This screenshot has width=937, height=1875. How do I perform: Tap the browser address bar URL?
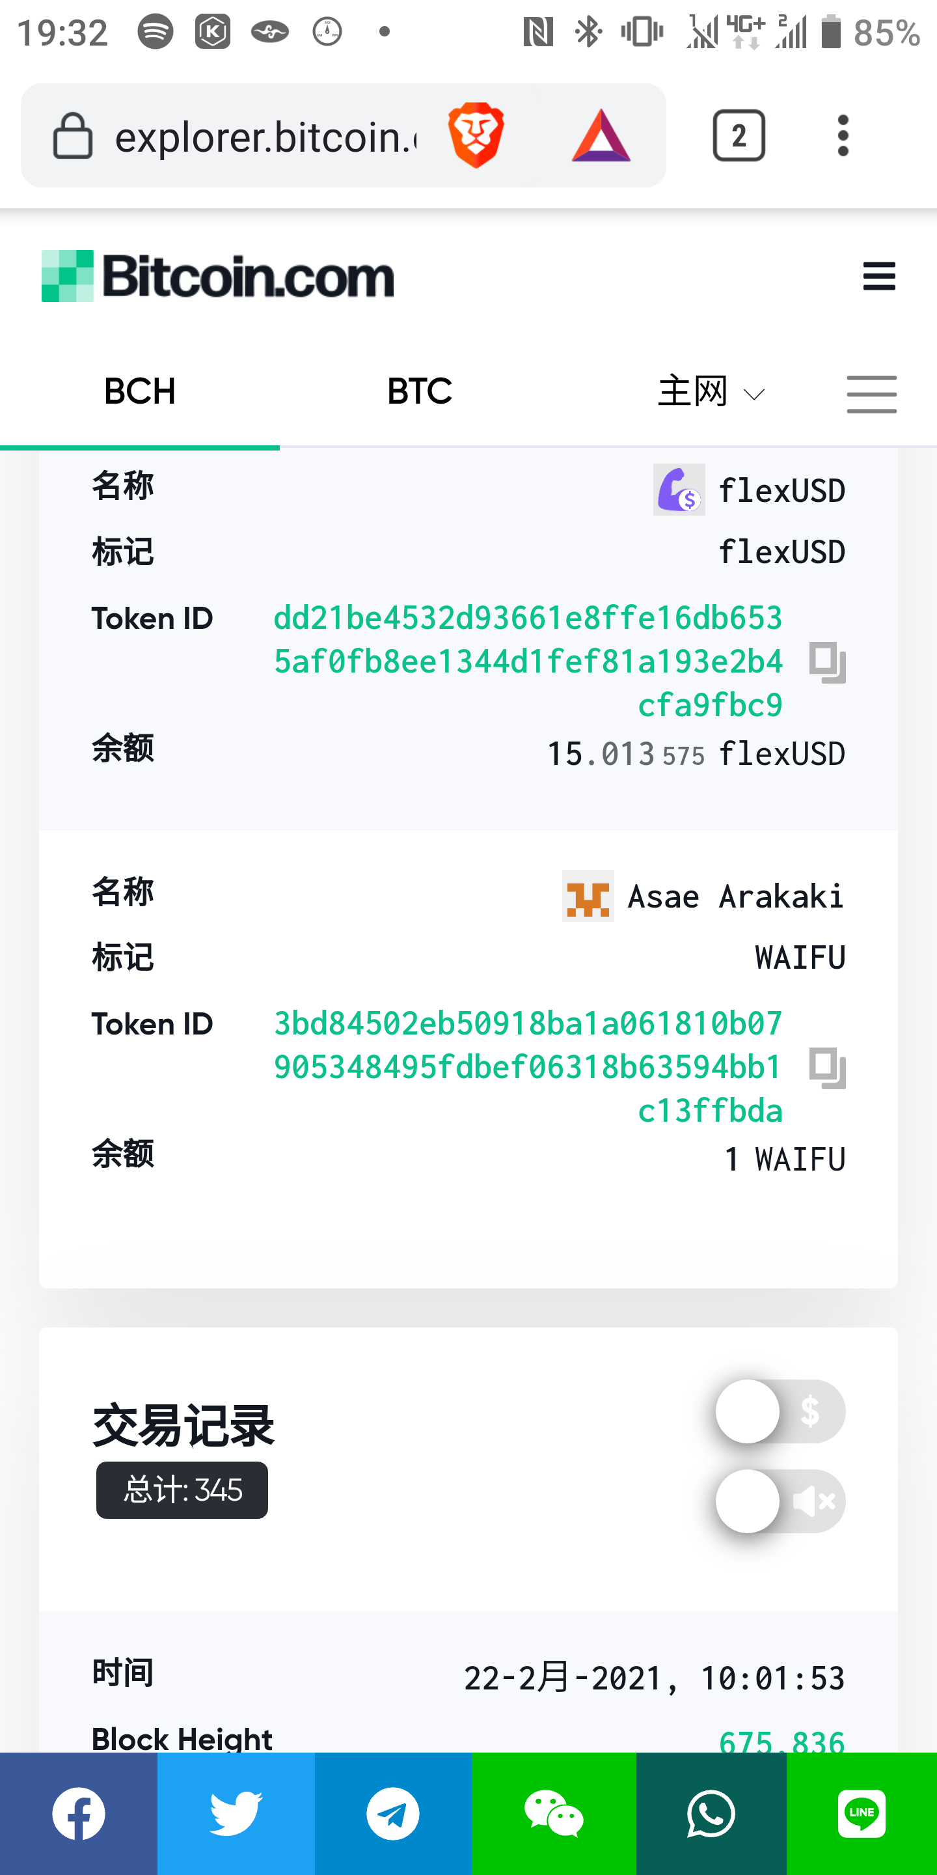click(x=266, y=137)
